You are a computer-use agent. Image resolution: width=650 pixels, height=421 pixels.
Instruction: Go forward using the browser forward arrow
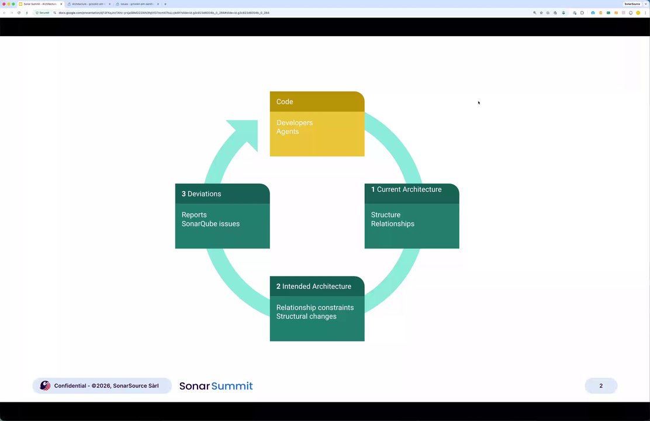click(12, 13)
